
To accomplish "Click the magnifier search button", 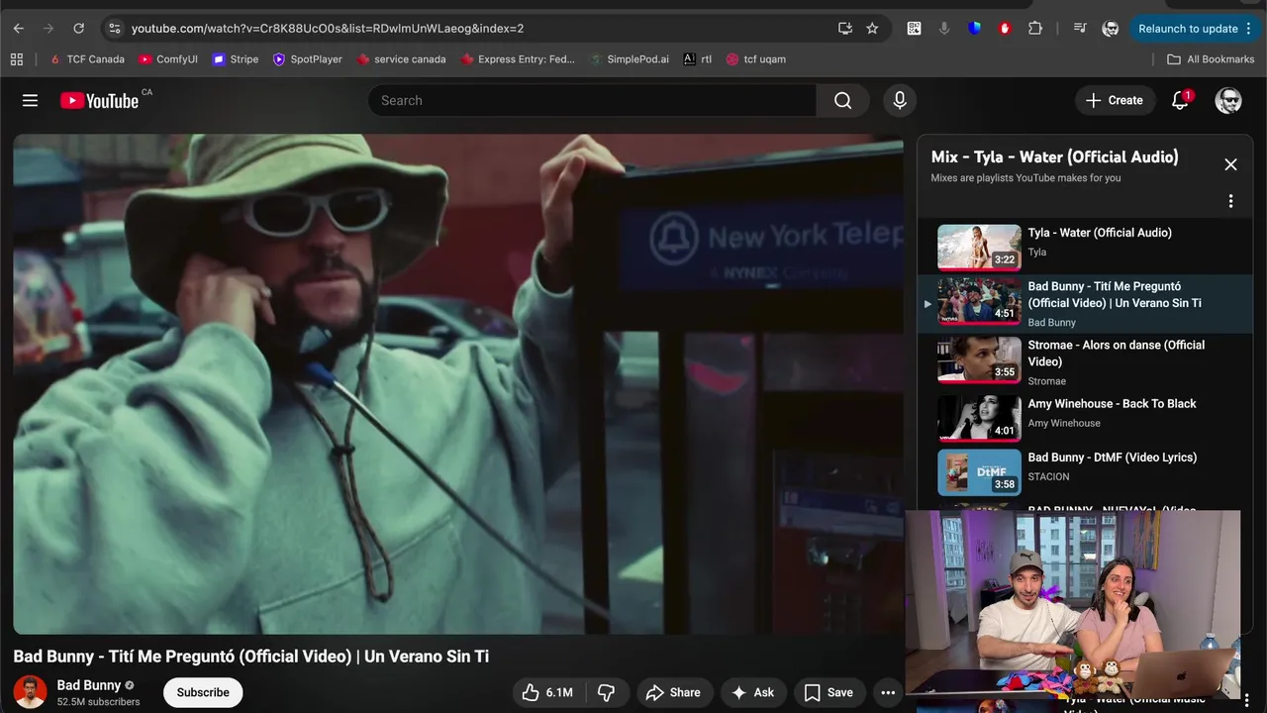I will (842, 100).
